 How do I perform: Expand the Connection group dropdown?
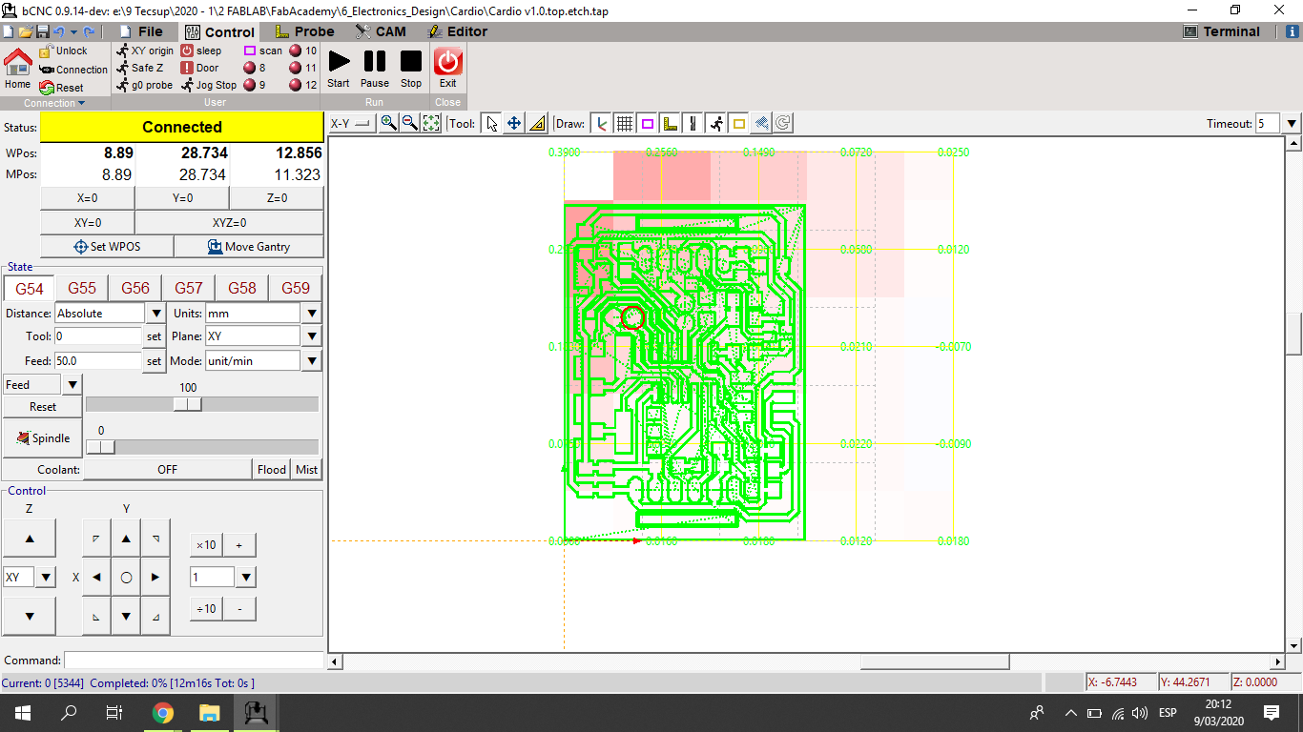click(54, 103)
